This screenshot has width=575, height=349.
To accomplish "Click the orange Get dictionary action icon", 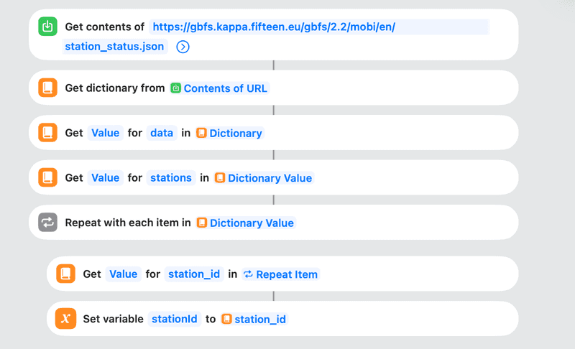I will coord(47,88).
